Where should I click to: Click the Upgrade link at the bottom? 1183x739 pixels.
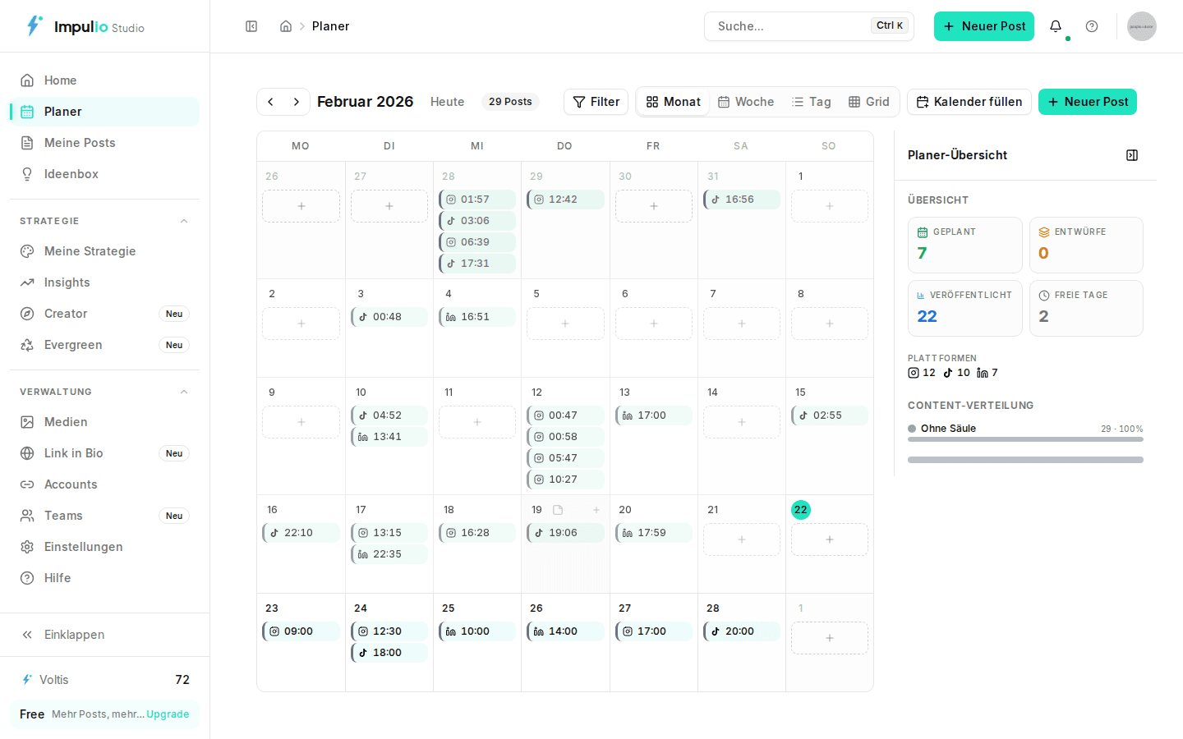168,714
